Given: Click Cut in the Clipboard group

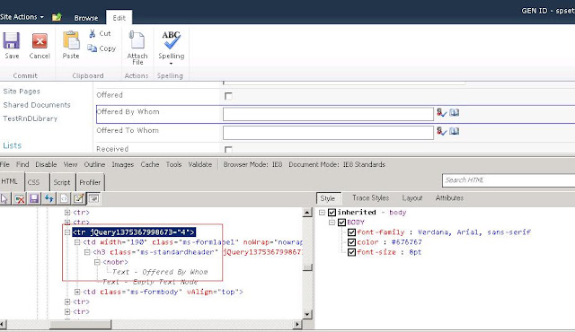Looking at the screenshot, I should 100,33.
